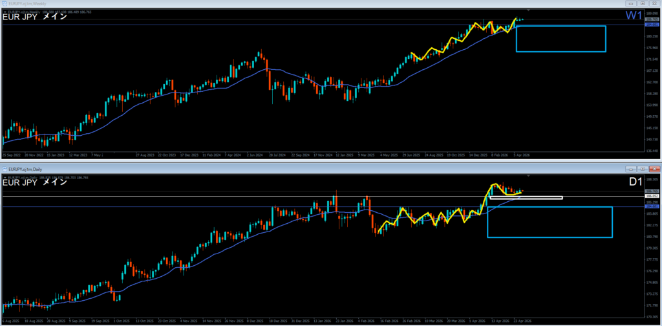Click the W1 timeframe label

pos(634,16)
